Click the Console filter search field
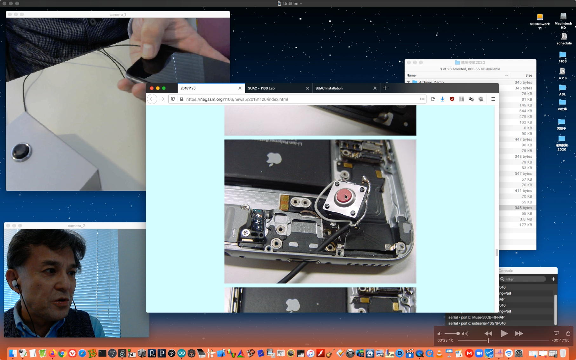Image resolution: width=576 pixels, height=360 pixels. pos(523,279)
